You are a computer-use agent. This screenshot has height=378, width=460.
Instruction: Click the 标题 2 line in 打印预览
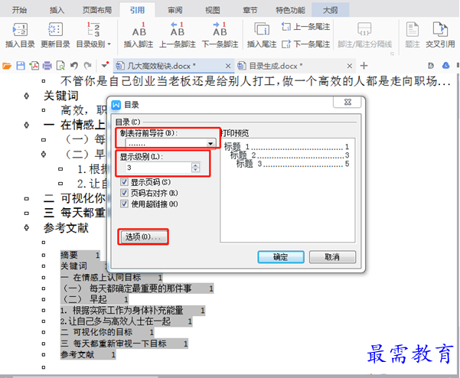pos(289,155)
